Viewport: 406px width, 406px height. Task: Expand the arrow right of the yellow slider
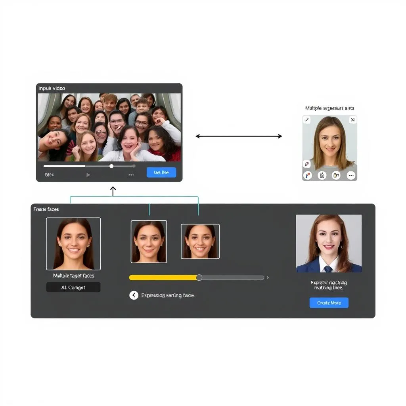click(269, 278)
